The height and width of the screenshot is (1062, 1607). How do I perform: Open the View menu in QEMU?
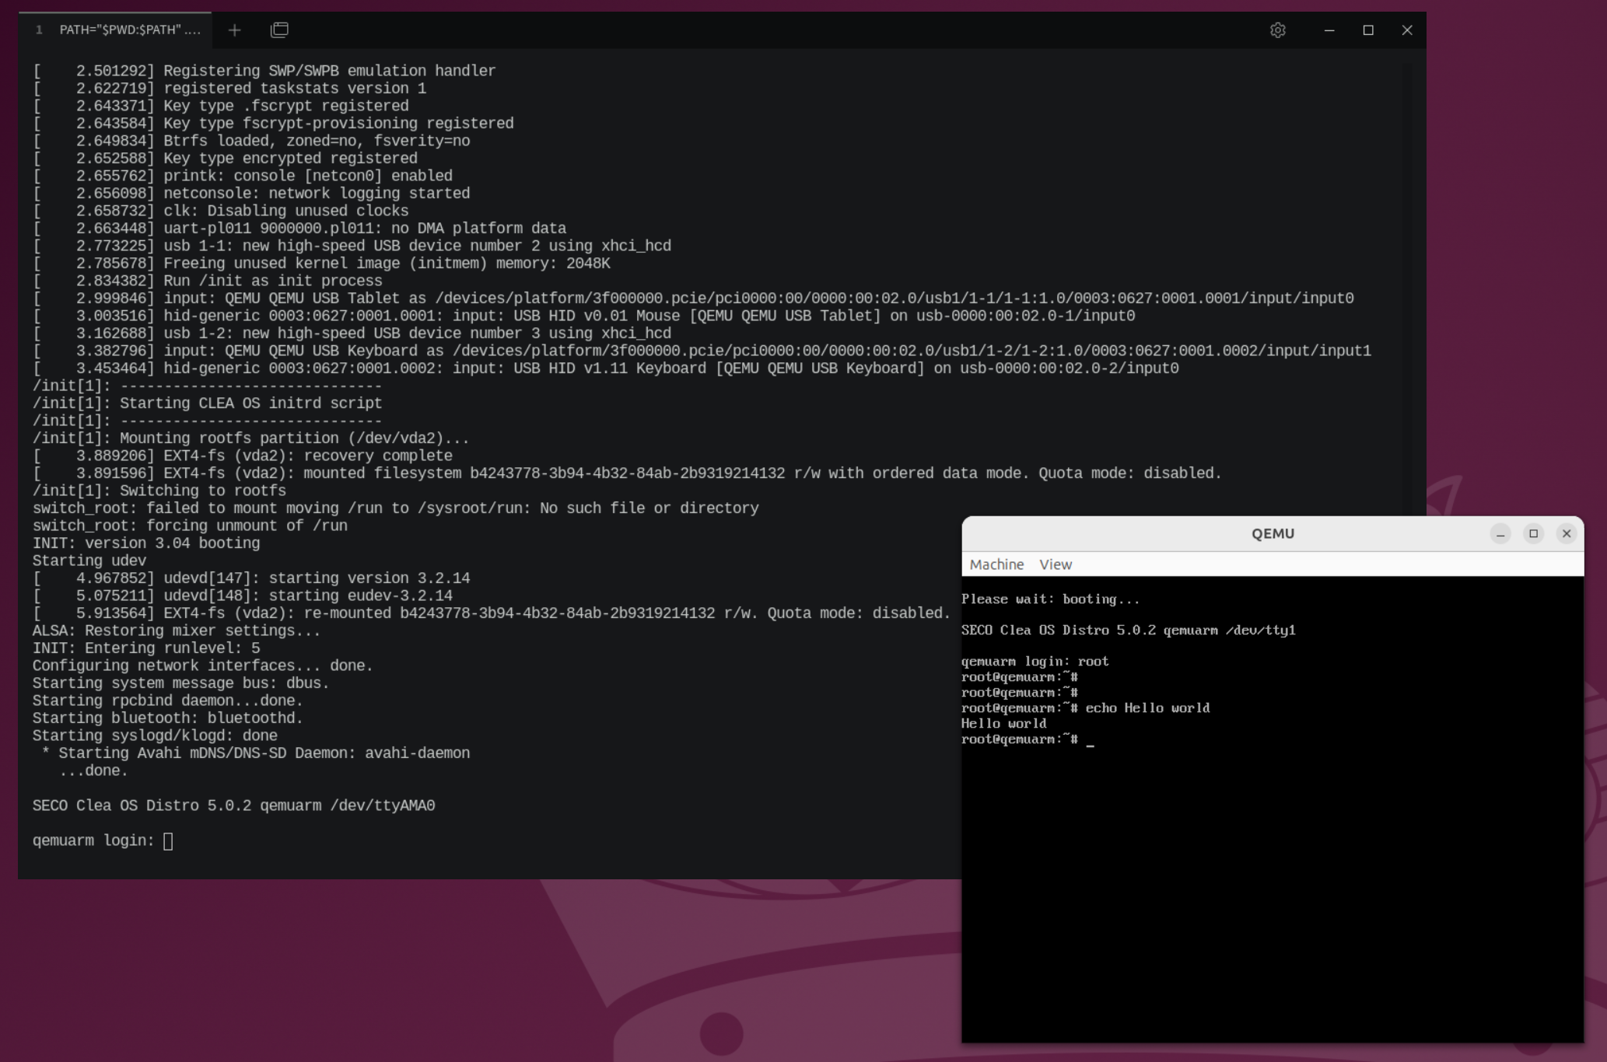coord(1055,564)
